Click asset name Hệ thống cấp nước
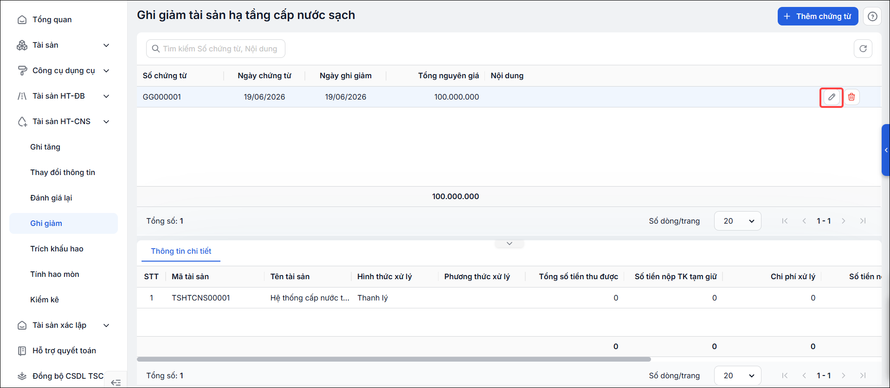This screenshot has height=388, width=890. click(x=310, y=298)
